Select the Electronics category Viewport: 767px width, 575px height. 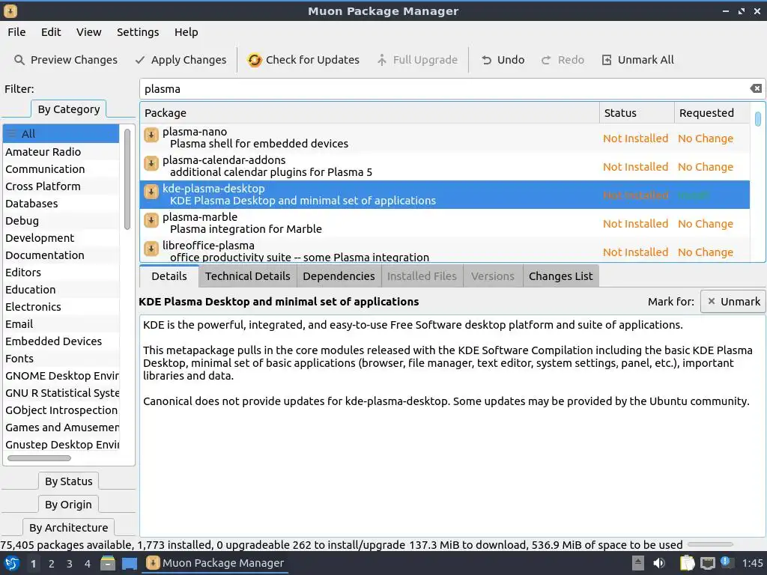[61, 306]
